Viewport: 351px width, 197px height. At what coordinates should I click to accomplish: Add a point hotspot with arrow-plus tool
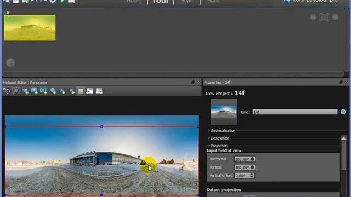(x=25, y=91)
